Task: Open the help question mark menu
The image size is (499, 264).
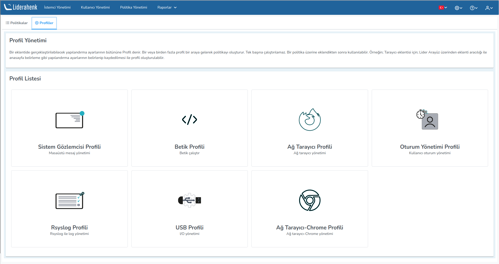Action: 474,8
